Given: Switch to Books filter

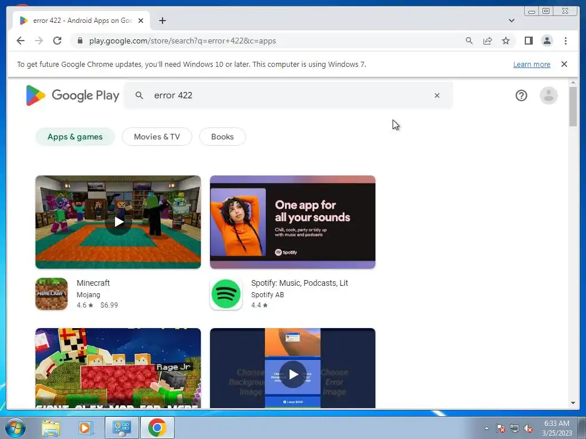Looking at the screenshot, I should (x=223, y=137).
